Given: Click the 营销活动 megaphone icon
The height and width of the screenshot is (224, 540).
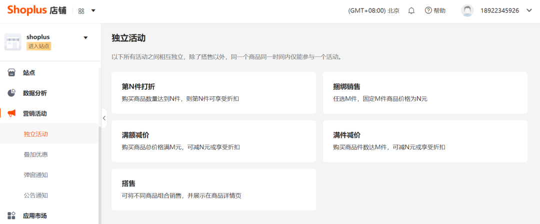Looking at the screenshot, I should point(11,113).
